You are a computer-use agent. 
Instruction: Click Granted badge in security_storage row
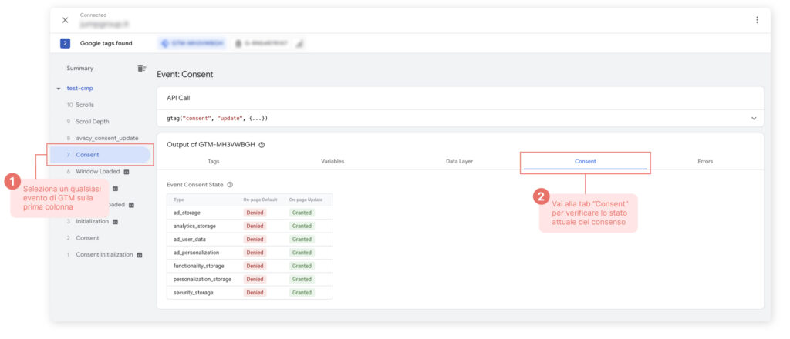click(x=302, y=293)
